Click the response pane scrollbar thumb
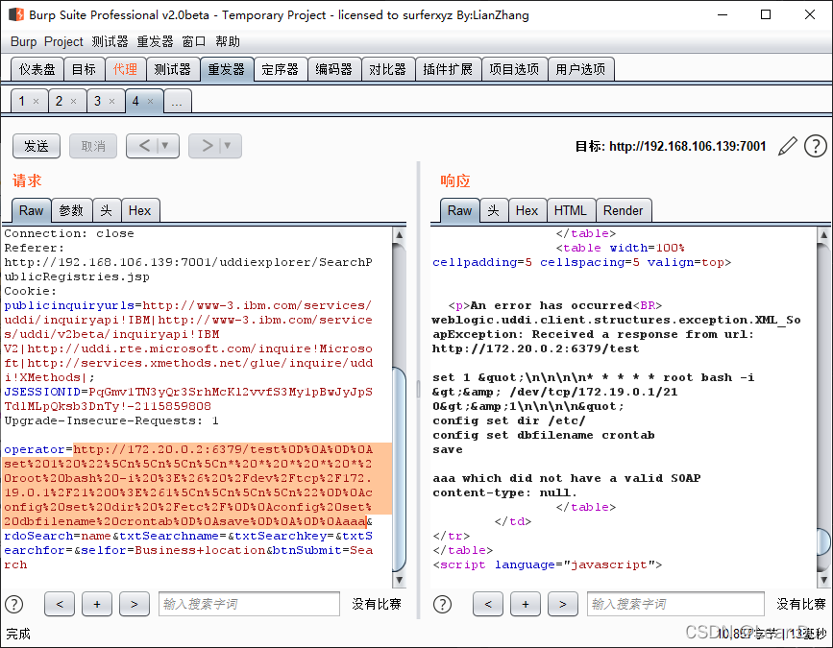This screenshot has height=648, width=833. [x=823, y=541]
